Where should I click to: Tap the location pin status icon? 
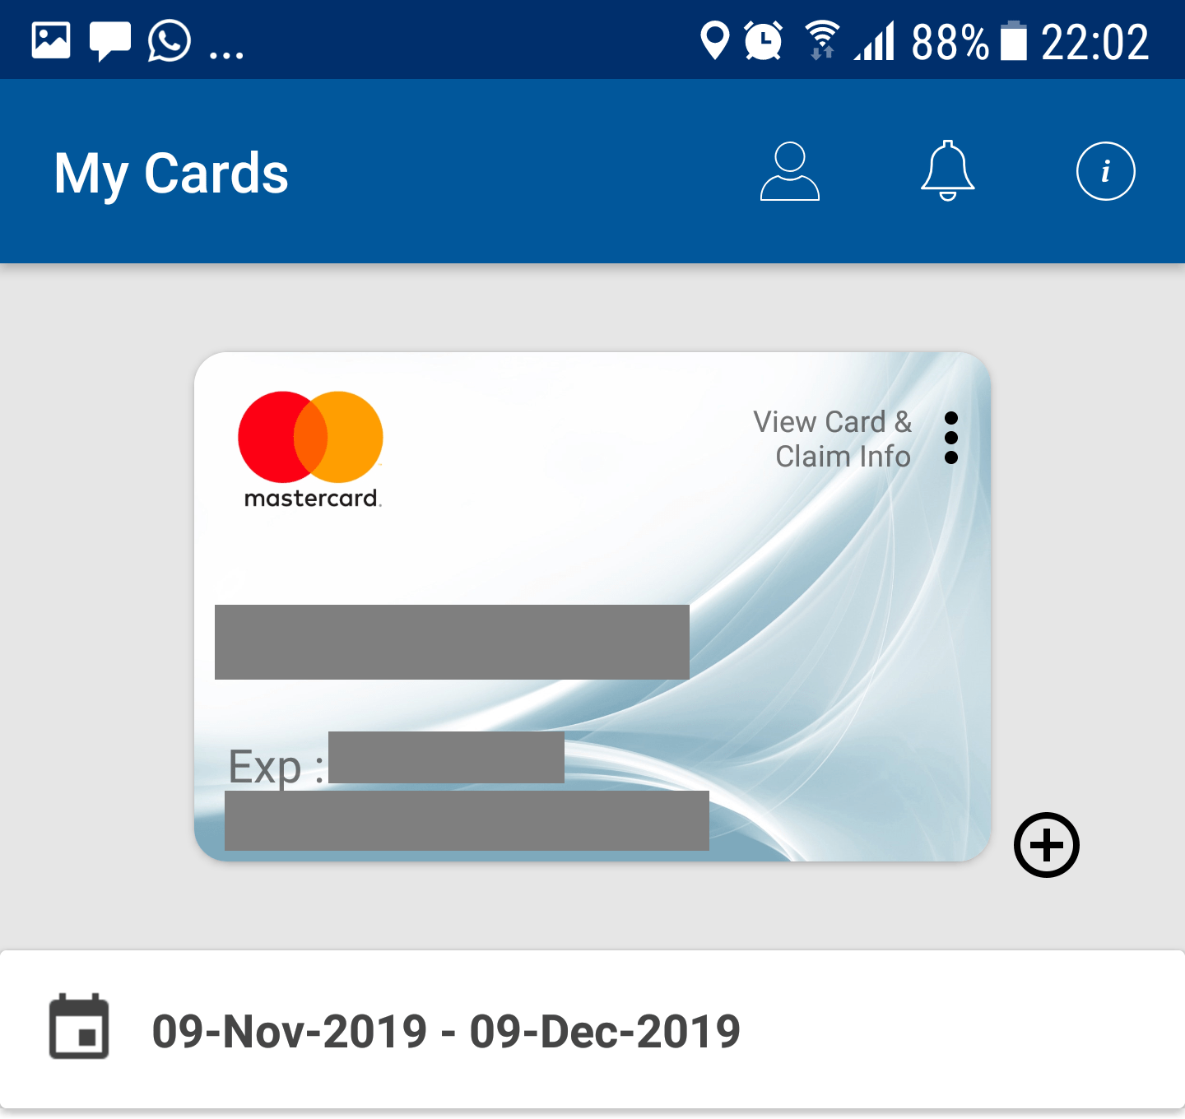[x=714, y=40]
